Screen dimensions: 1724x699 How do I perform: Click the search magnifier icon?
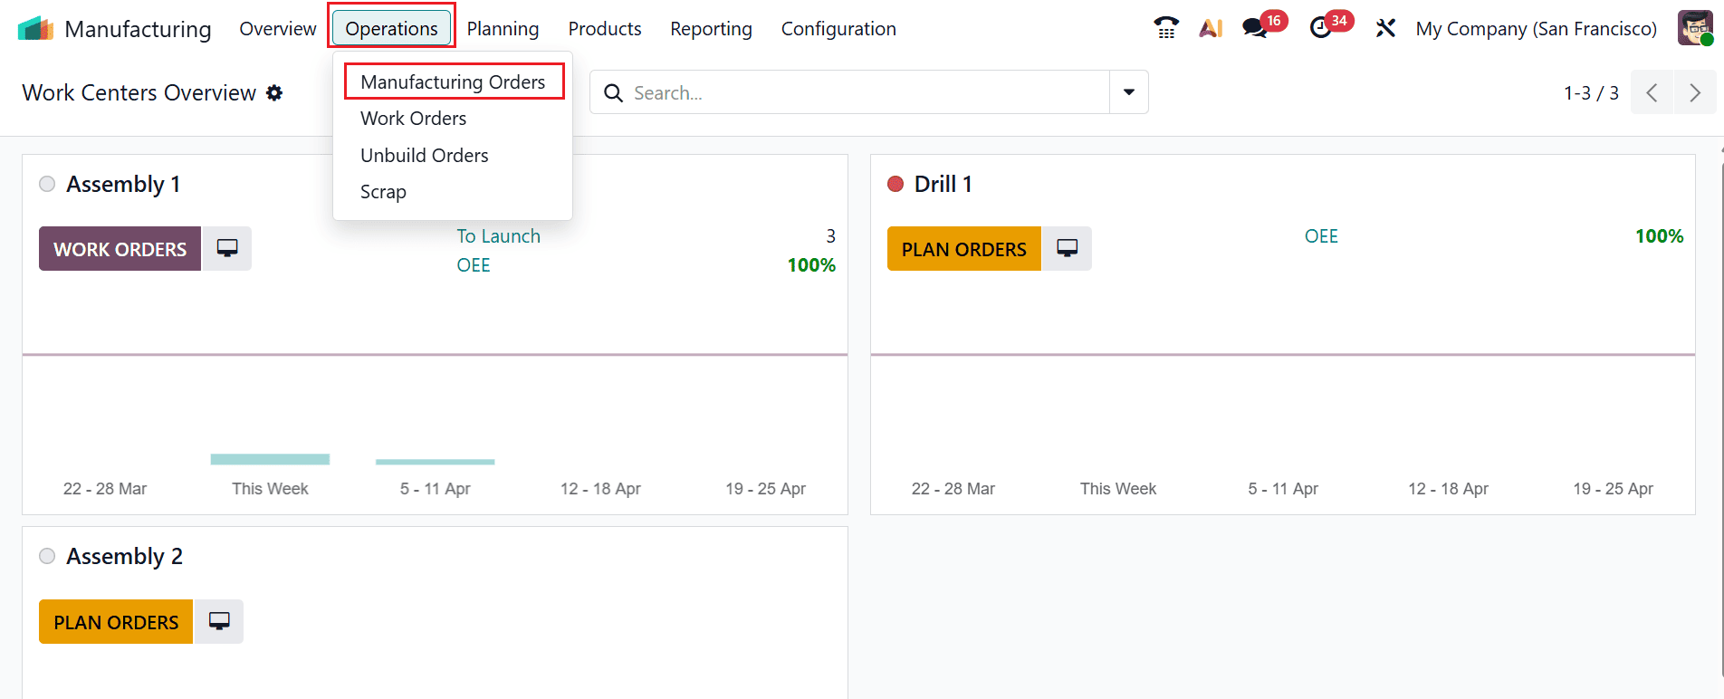(613, 92)
